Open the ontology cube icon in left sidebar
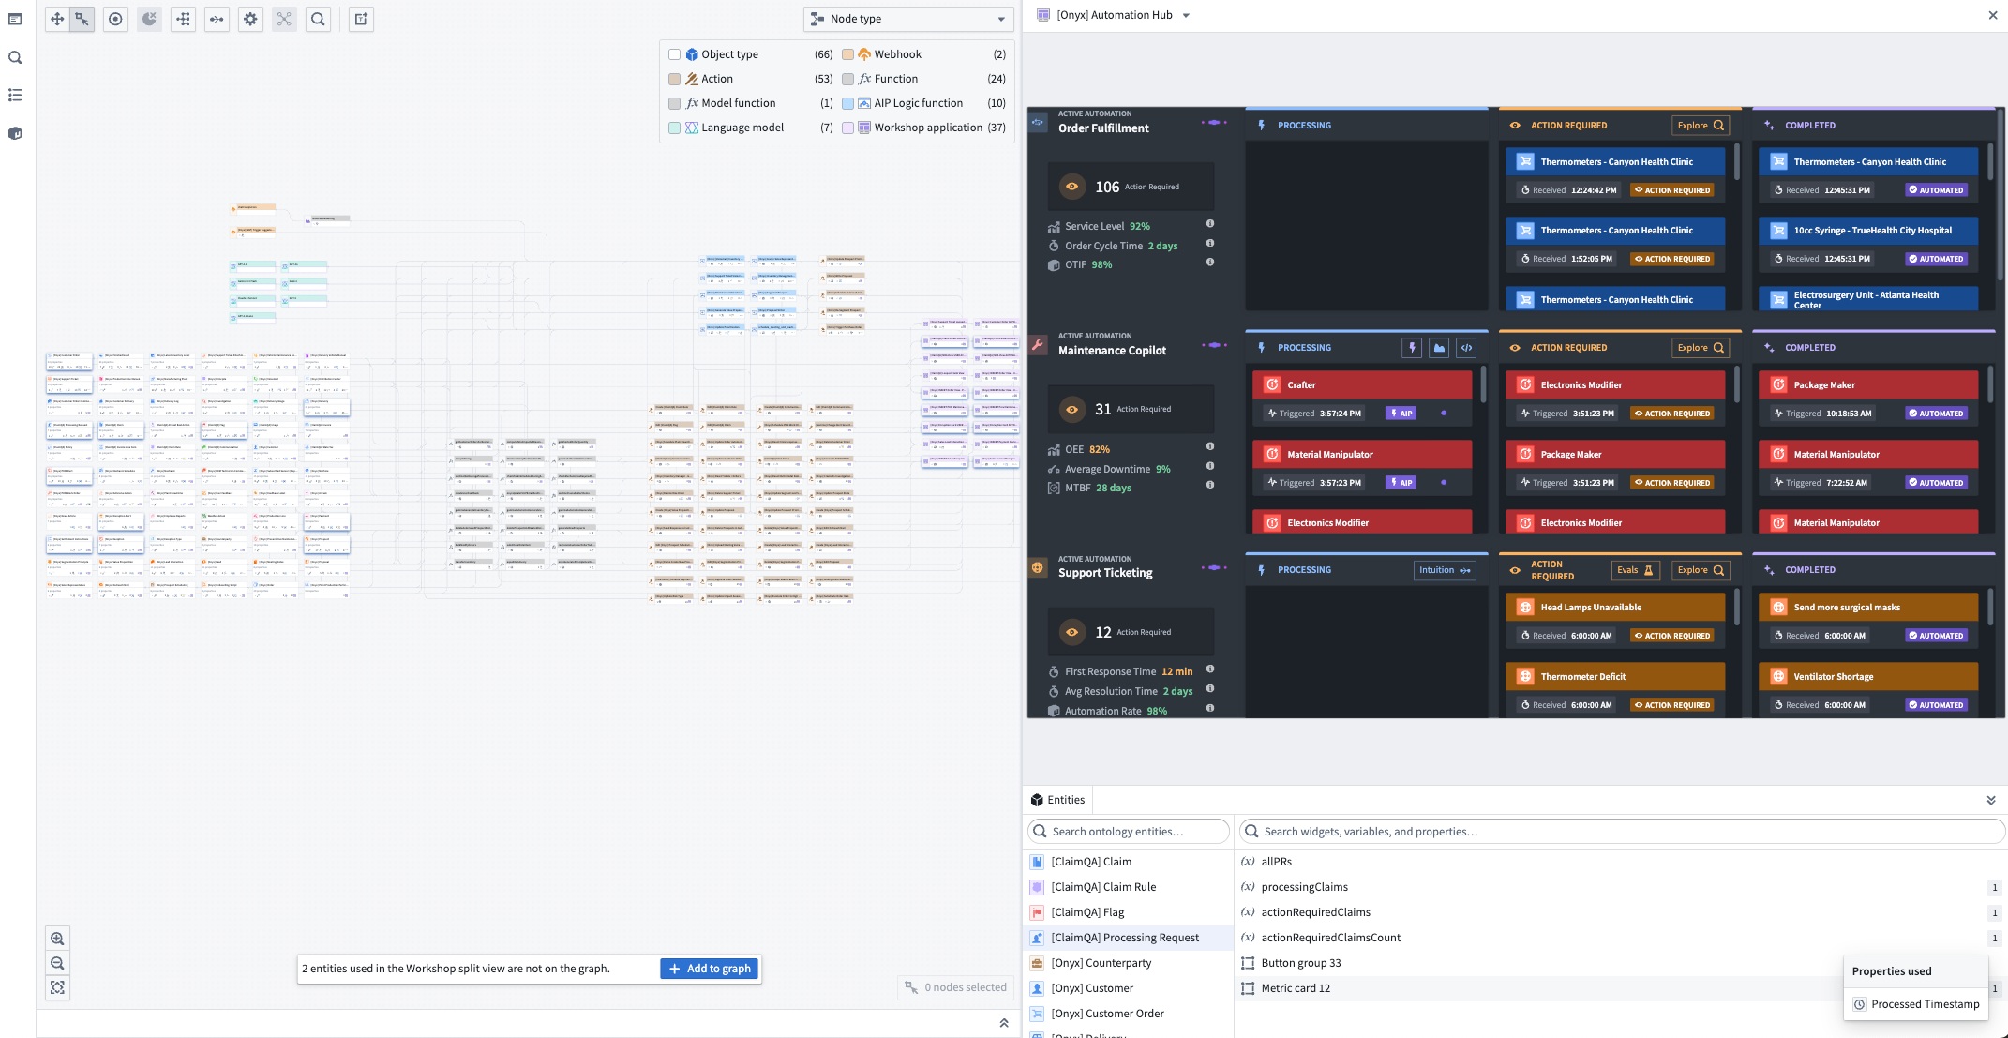 (15, 133)
